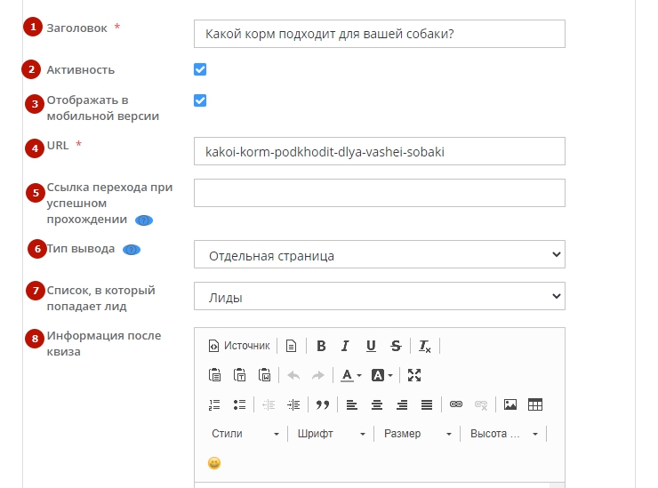Insert a hyperlink via link icon

tap(456, 404)
